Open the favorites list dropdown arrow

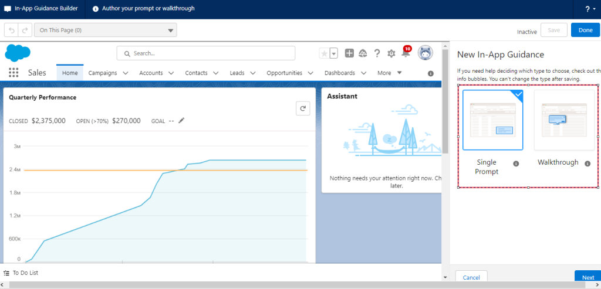(x=334, y=53)
